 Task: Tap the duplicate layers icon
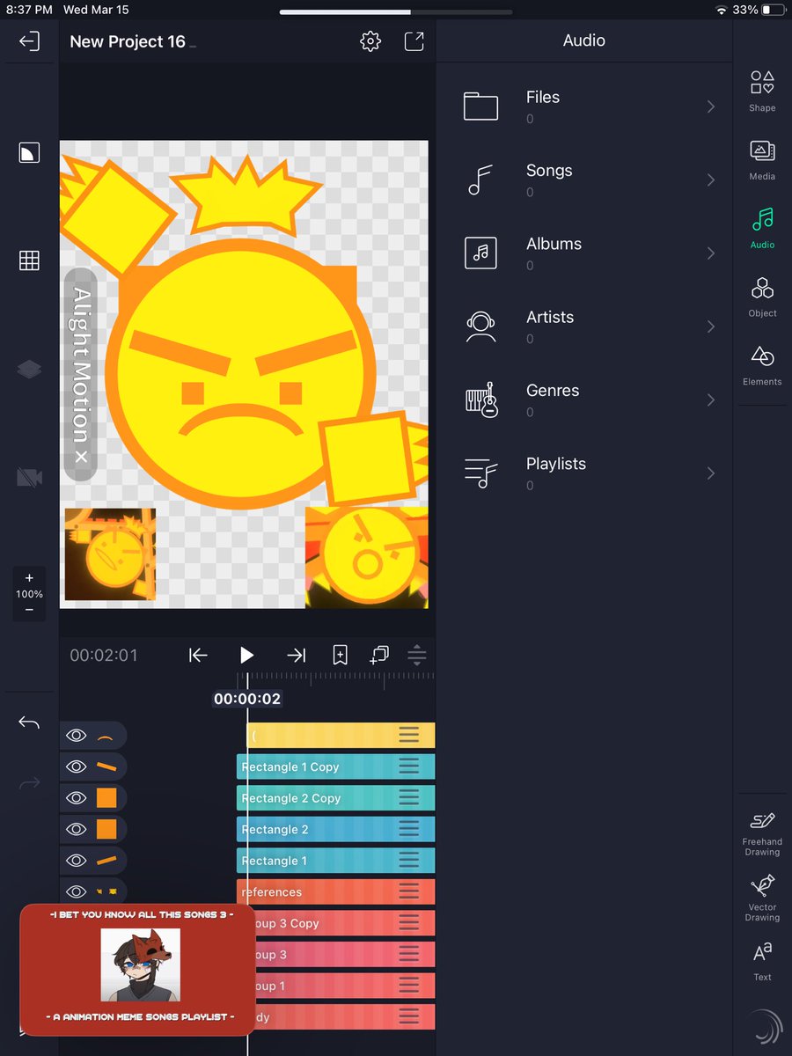pyautogui.click(x=379, y=655)
